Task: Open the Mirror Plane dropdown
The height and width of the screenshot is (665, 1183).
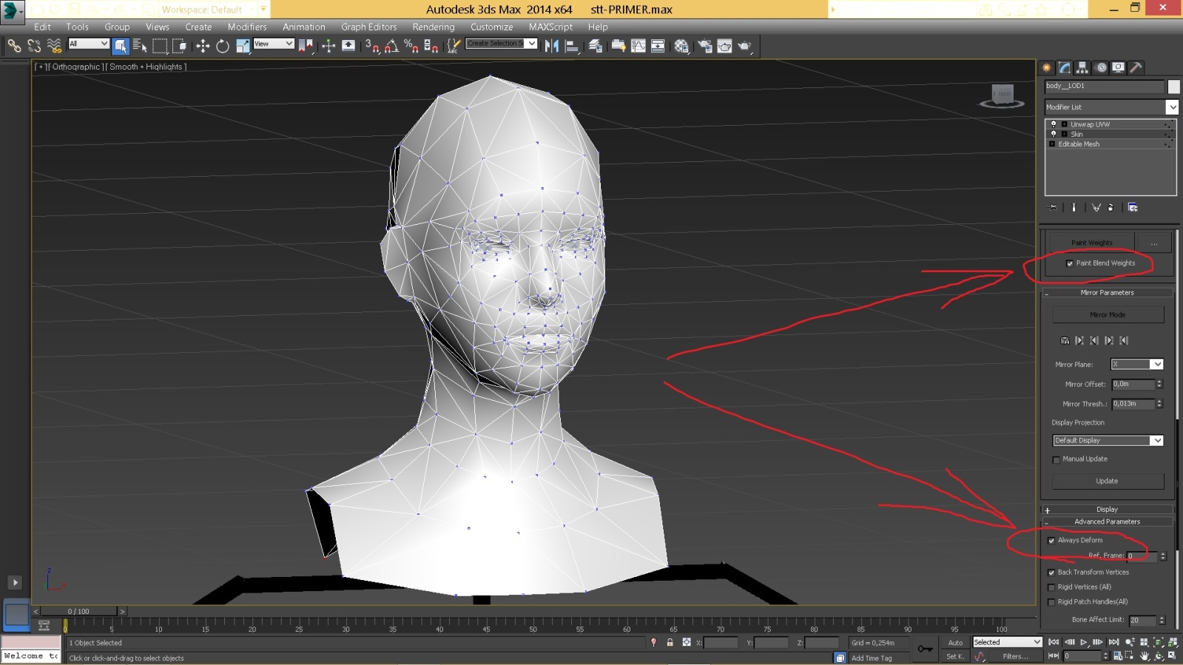Action: (1137, 364)
